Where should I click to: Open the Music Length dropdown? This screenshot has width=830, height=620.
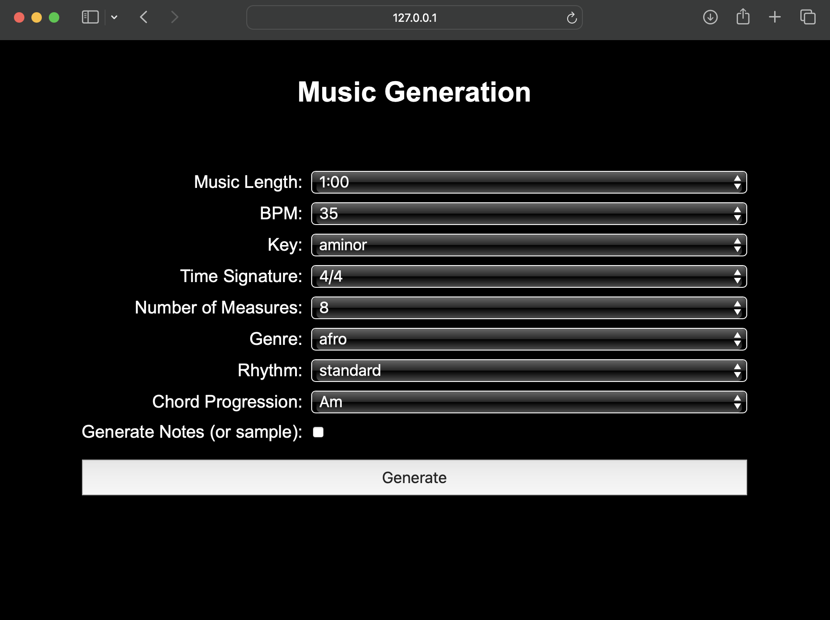tap(529, 182)
